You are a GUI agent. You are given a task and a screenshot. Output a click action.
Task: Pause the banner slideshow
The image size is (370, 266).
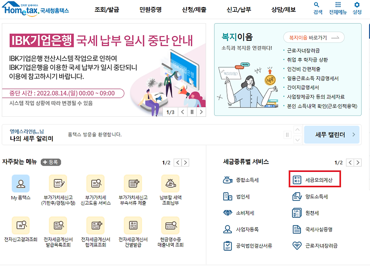click(192, 112)
